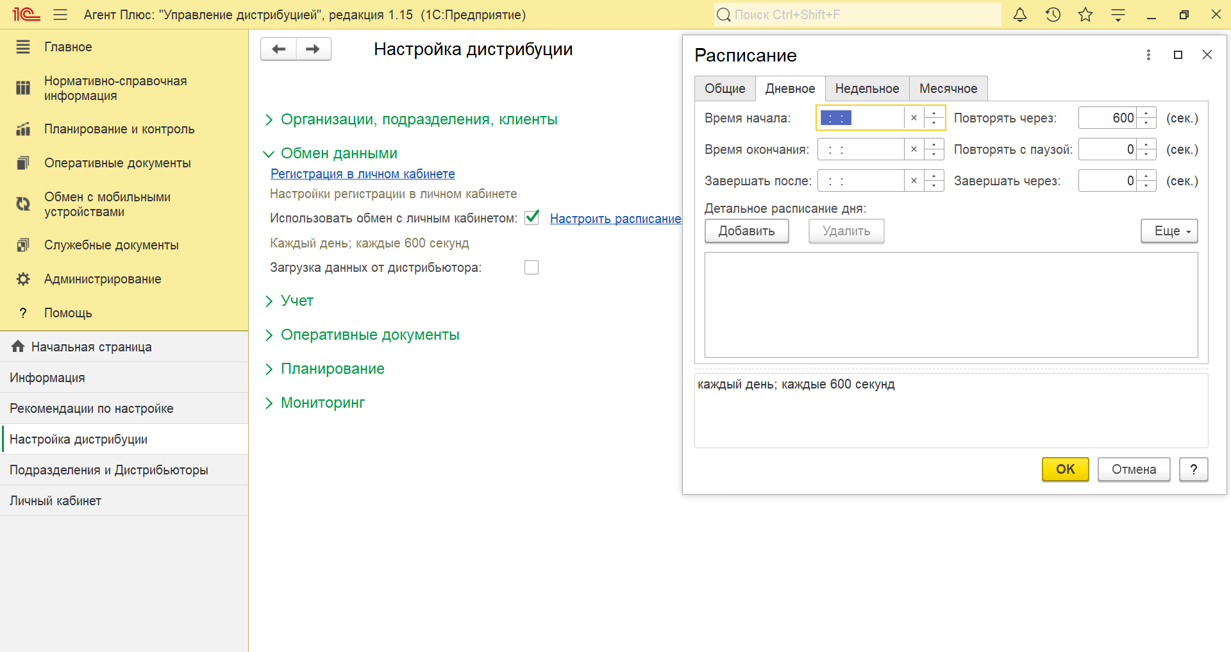This screenshot has width=1231, height=652.
Task: Select the Дневное tab
Action: click(x=790, y=88)
